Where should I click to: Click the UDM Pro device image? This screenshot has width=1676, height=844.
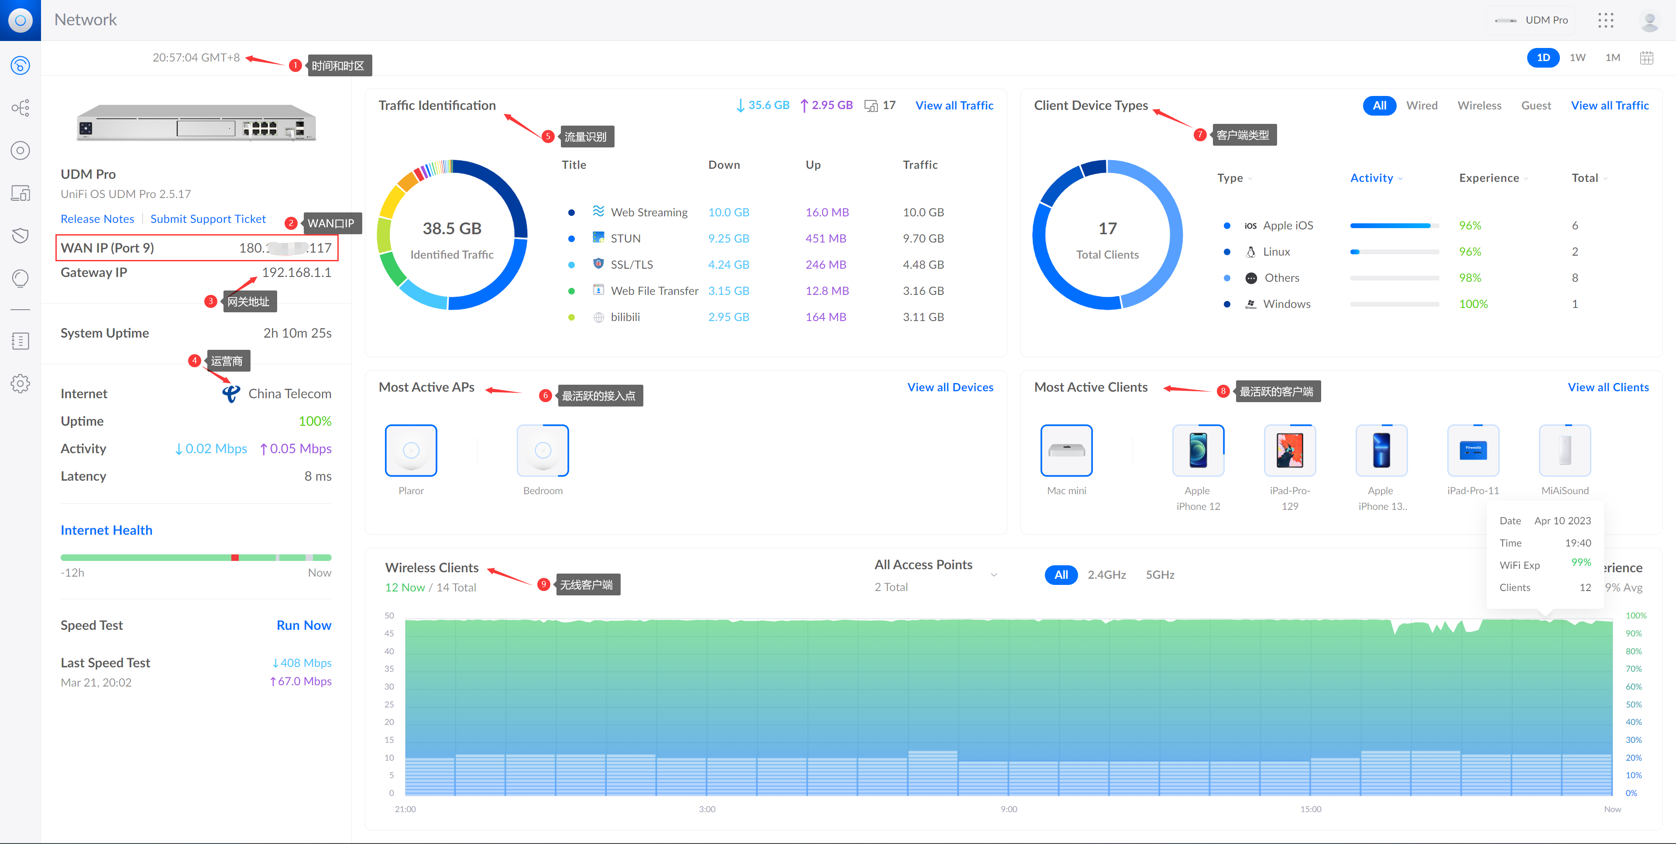point(196,123)
